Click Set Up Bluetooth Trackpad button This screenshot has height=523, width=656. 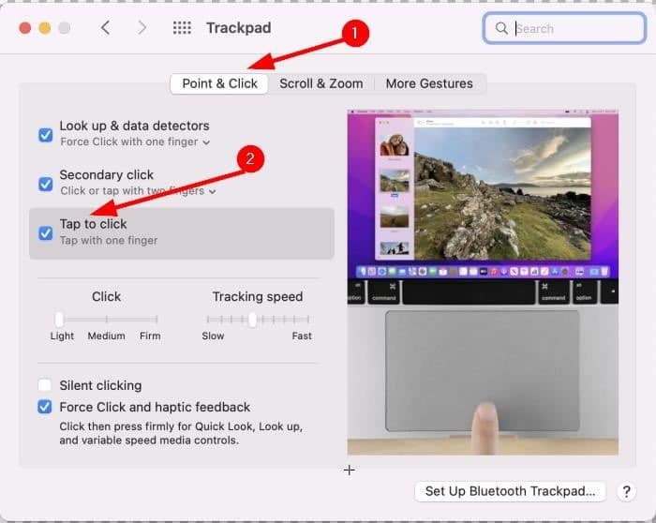tap(510, 491)
